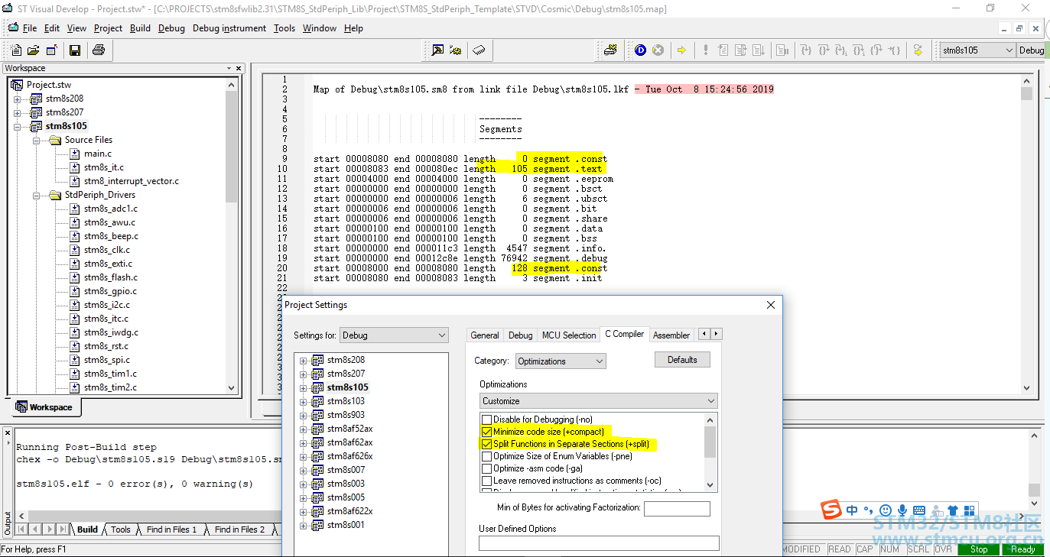Open the Build menu
Image resolution: width=1050 pixels, height=557 pixels.
pyautogui.click(x=140, y=28)
